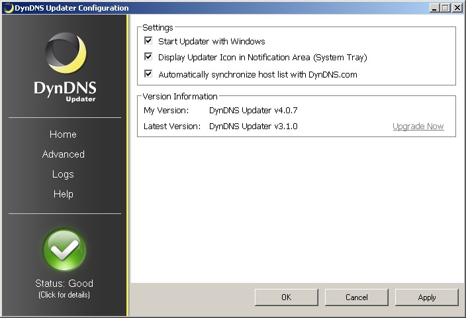
Task: Open the Help section
Action: [x=64, y=194]
